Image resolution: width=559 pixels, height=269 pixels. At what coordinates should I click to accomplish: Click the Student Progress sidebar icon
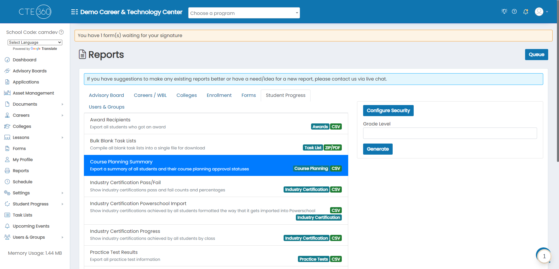7,204
